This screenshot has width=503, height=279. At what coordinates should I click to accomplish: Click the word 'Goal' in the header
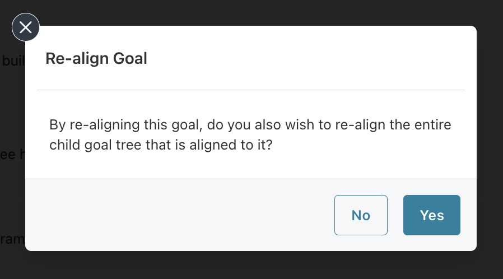[131, 58]
